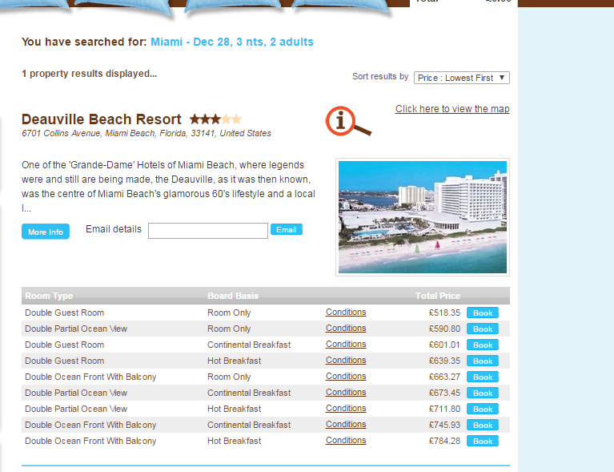Image resolution: width=614 pixels, height=472 pixels.
Task: Click the Email send button
Action: tap(287, 229)
